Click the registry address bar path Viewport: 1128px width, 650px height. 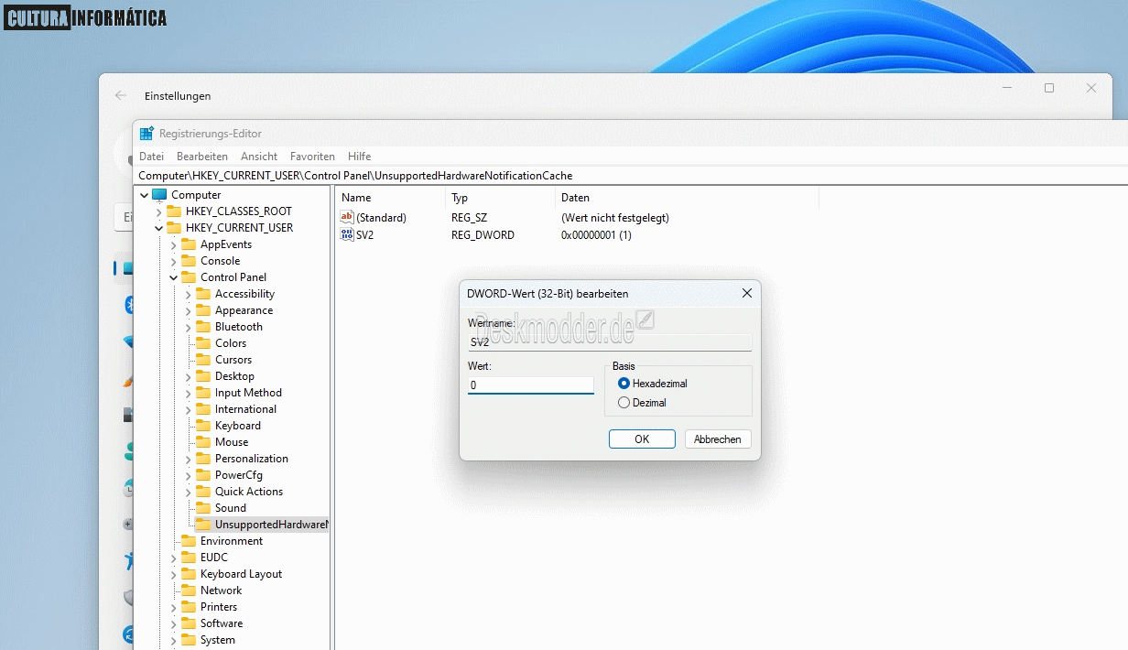[355, 175]
